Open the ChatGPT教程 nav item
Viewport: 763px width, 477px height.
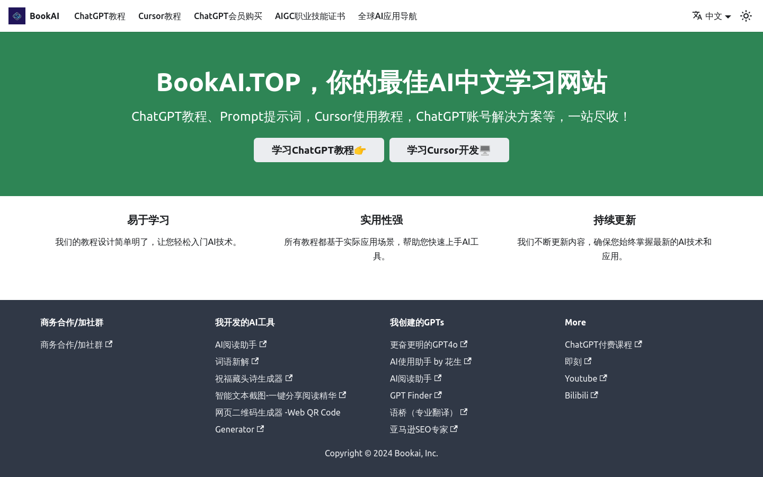(100, 16)
